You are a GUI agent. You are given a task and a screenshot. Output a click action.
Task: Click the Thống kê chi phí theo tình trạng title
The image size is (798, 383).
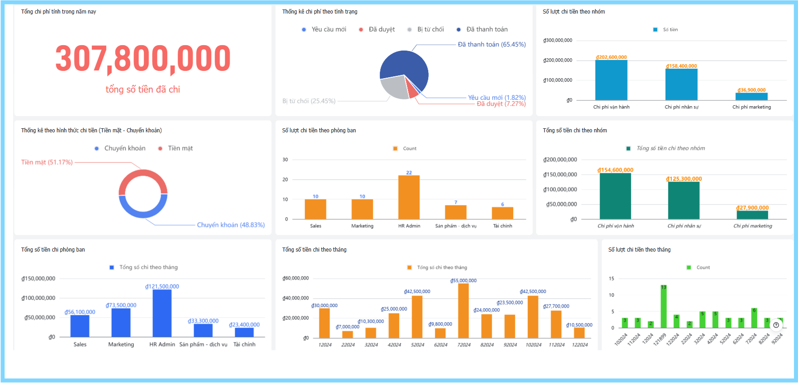[320, 11]
